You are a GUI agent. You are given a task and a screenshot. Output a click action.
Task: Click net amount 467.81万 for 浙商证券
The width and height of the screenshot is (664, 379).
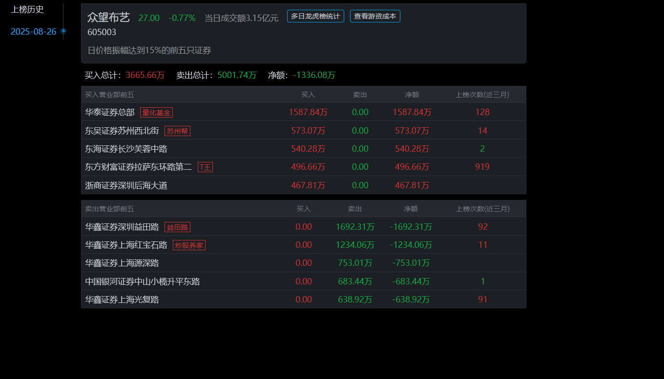[x=412, y=185]
